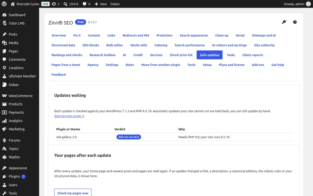Click the Needs PHP 9.0 reason text
This screenshot has width=313, height=196.
click(204, 137)
